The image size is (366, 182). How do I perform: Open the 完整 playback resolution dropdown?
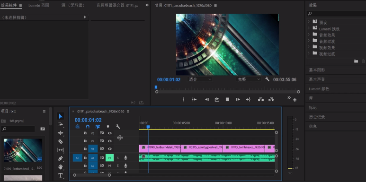pyautogui.click(x=249, y=79)
